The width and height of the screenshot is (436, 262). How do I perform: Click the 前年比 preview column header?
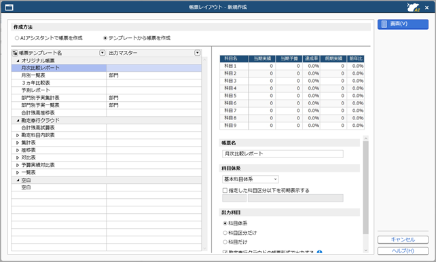click(356, 58)
